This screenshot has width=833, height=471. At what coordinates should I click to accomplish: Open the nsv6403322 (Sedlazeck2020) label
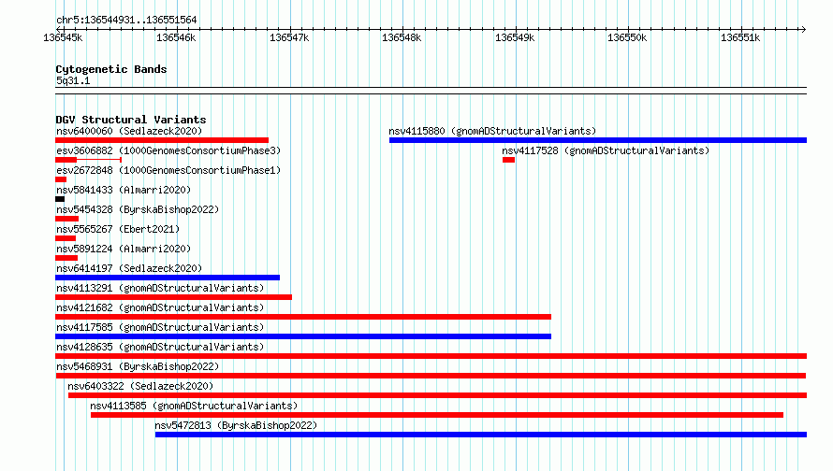point(140,386)
